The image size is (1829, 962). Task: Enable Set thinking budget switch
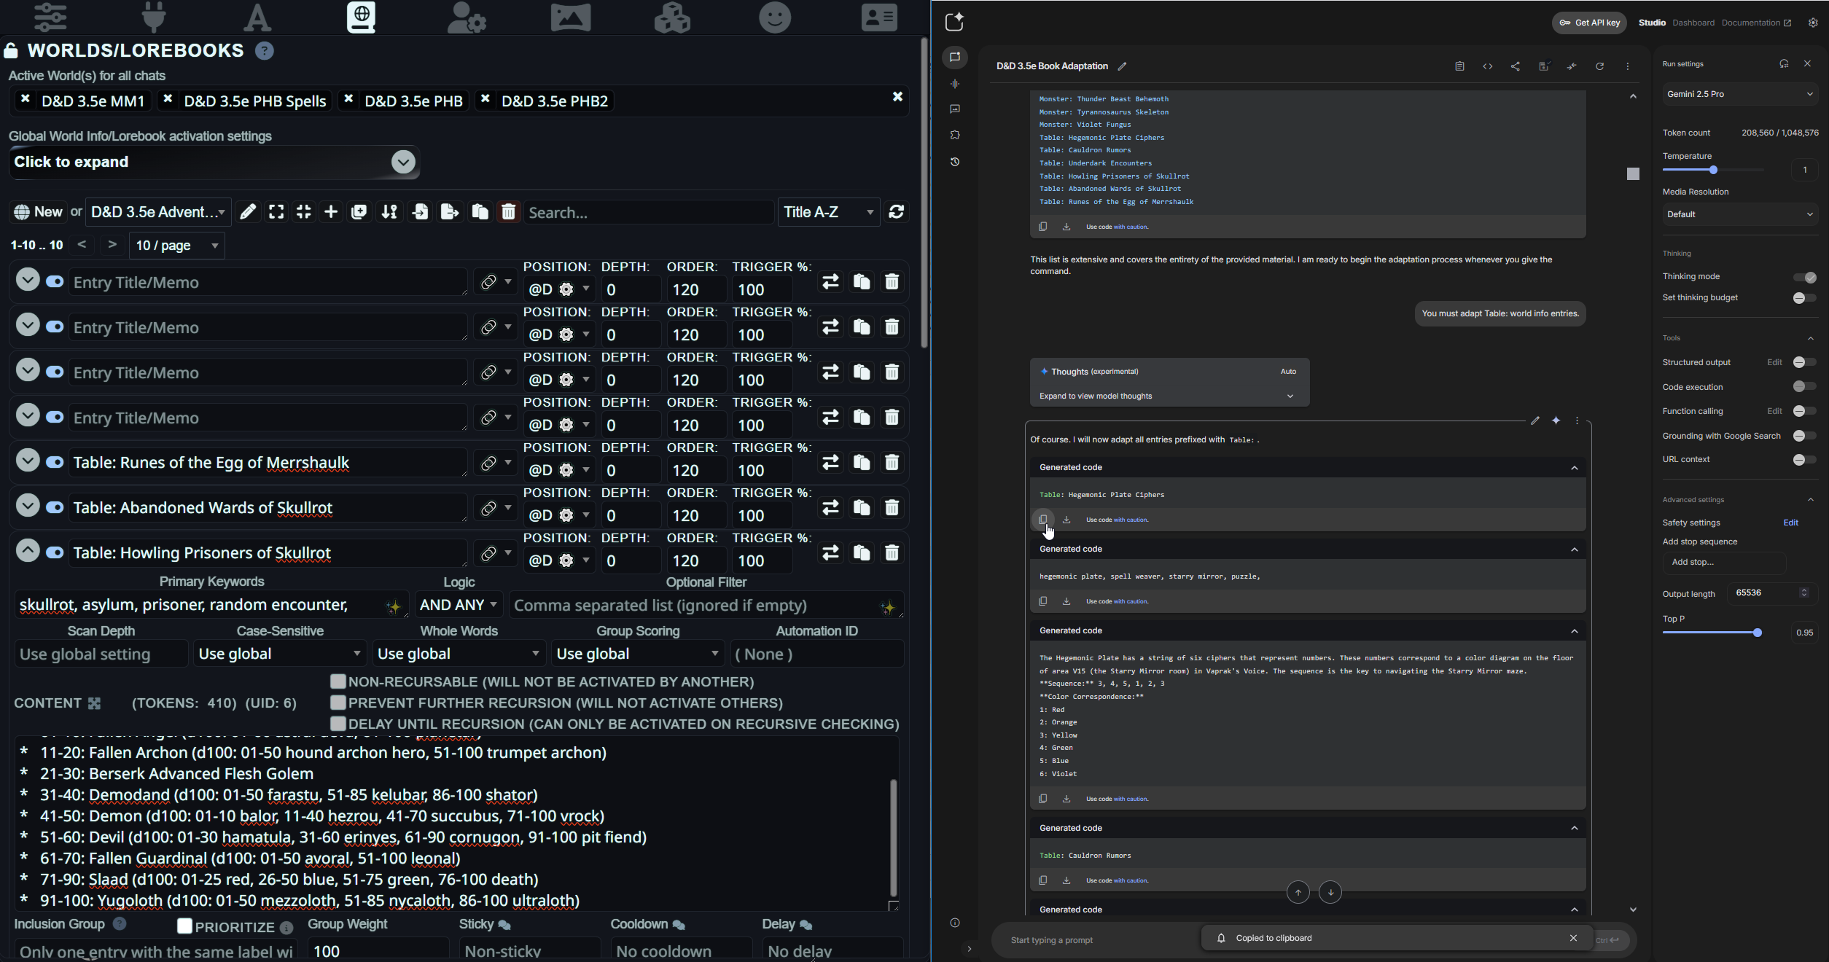coord(1805,298)
